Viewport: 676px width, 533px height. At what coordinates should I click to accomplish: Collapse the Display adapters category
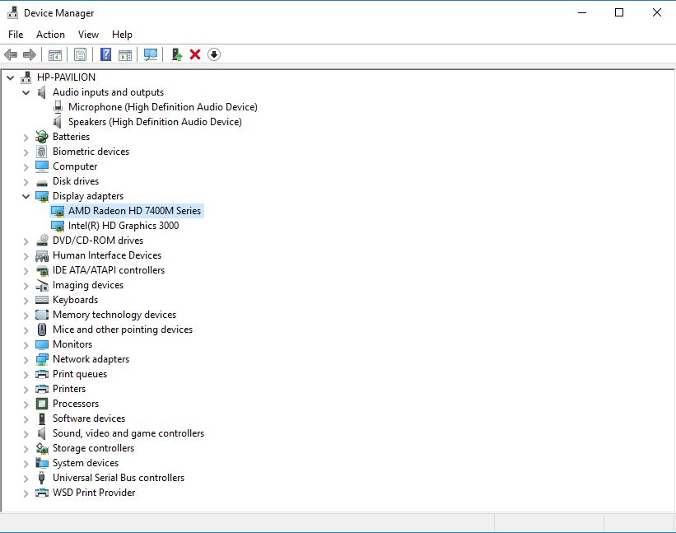point(26,196)
